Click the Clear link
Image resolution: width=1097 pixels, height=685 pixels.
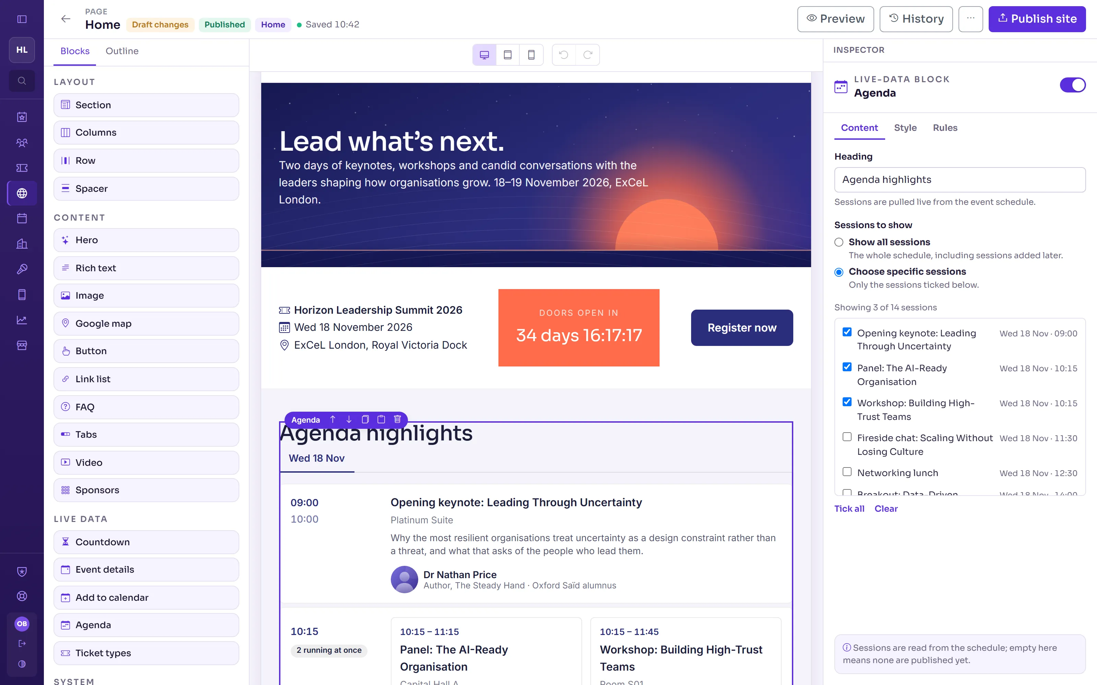(886, 509)
